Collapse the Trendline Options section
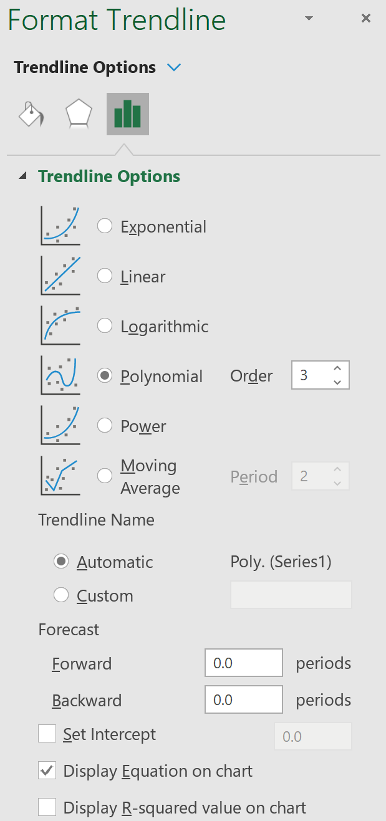The height and width of the screenshot is (821, 386). 22,176
